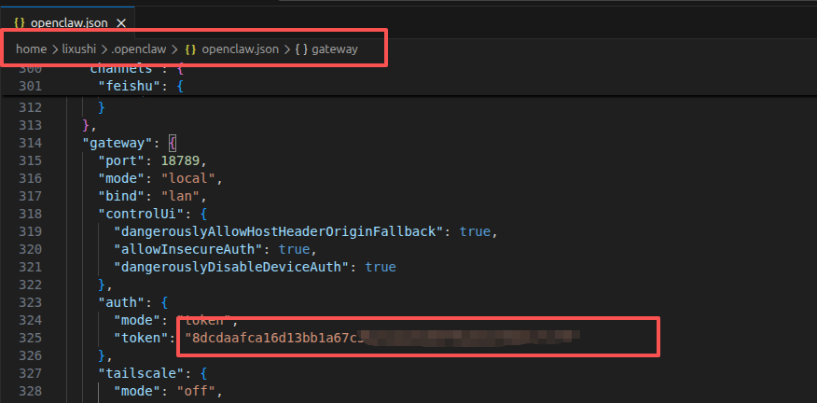The width and height of the screenshot is (817, 403).
Task: Click "allowInsecureAuth" key
Action: tap(188, 249)
